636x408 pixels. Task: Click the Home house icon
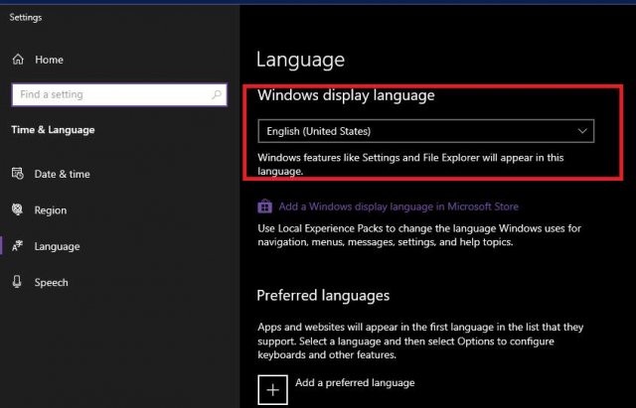point(18,60)
